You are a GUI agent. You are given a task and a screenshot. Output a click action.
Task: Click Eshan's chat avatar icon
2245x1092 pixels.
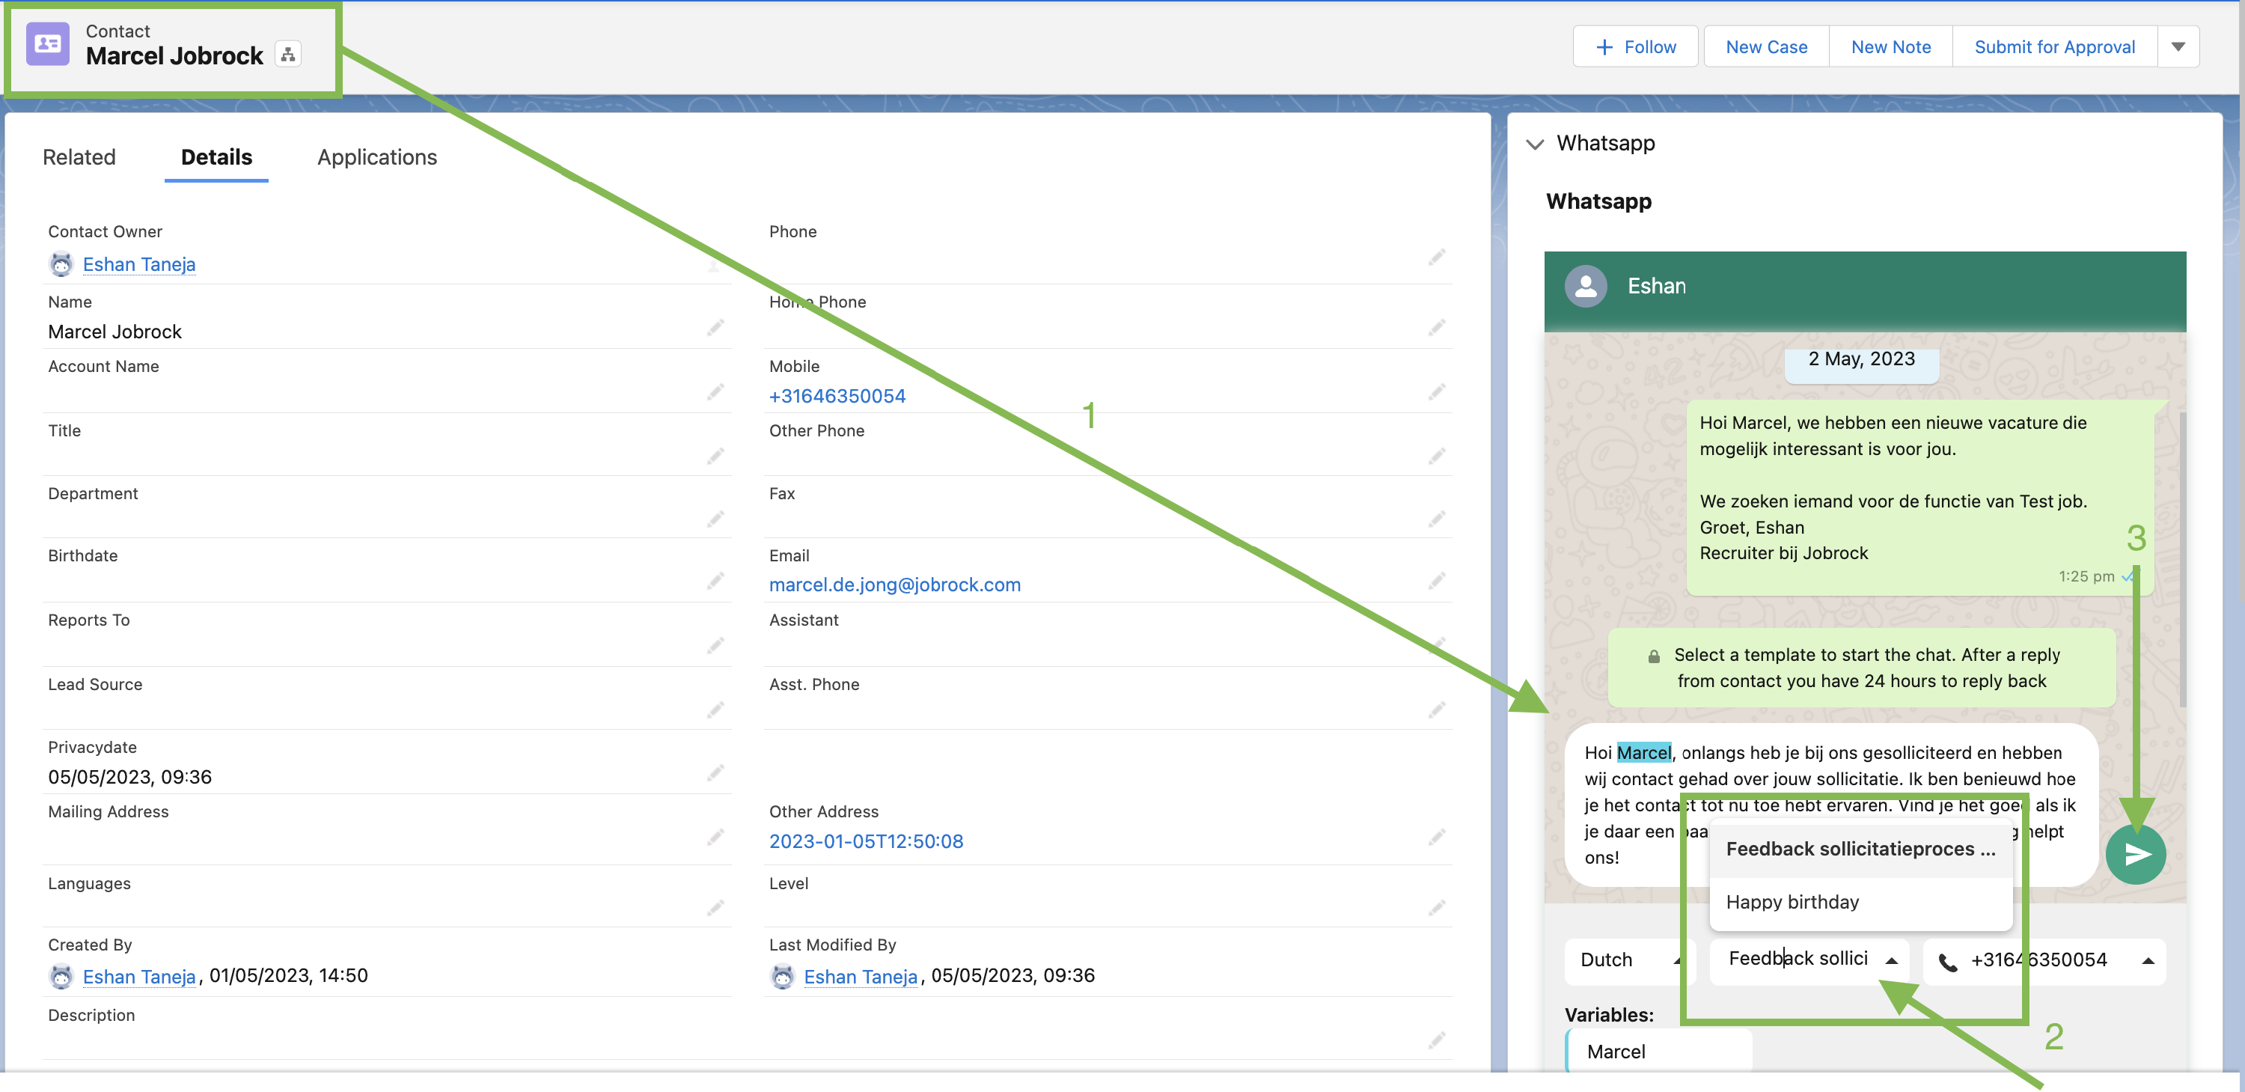[1585, 286]
